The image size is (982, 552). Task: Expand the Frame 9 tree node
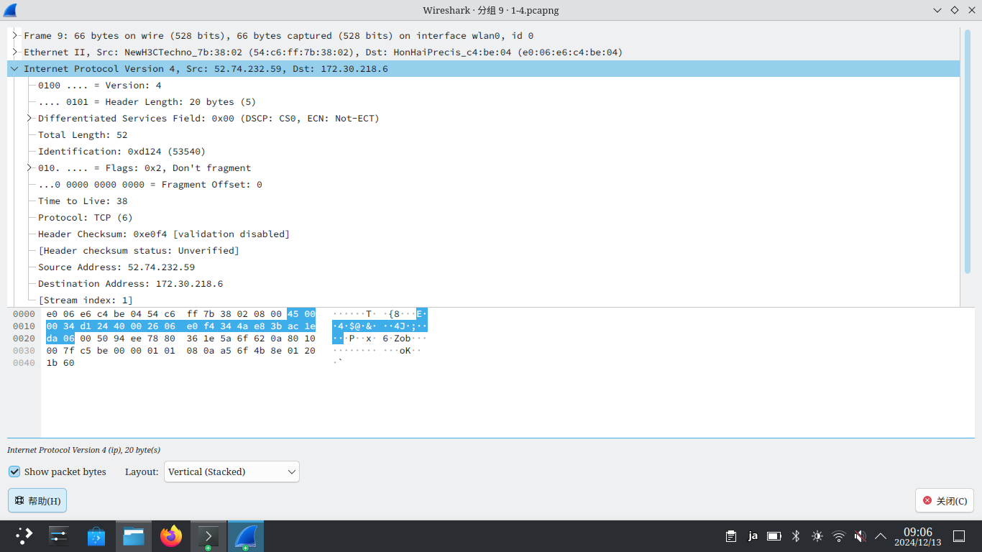(14, 35)
